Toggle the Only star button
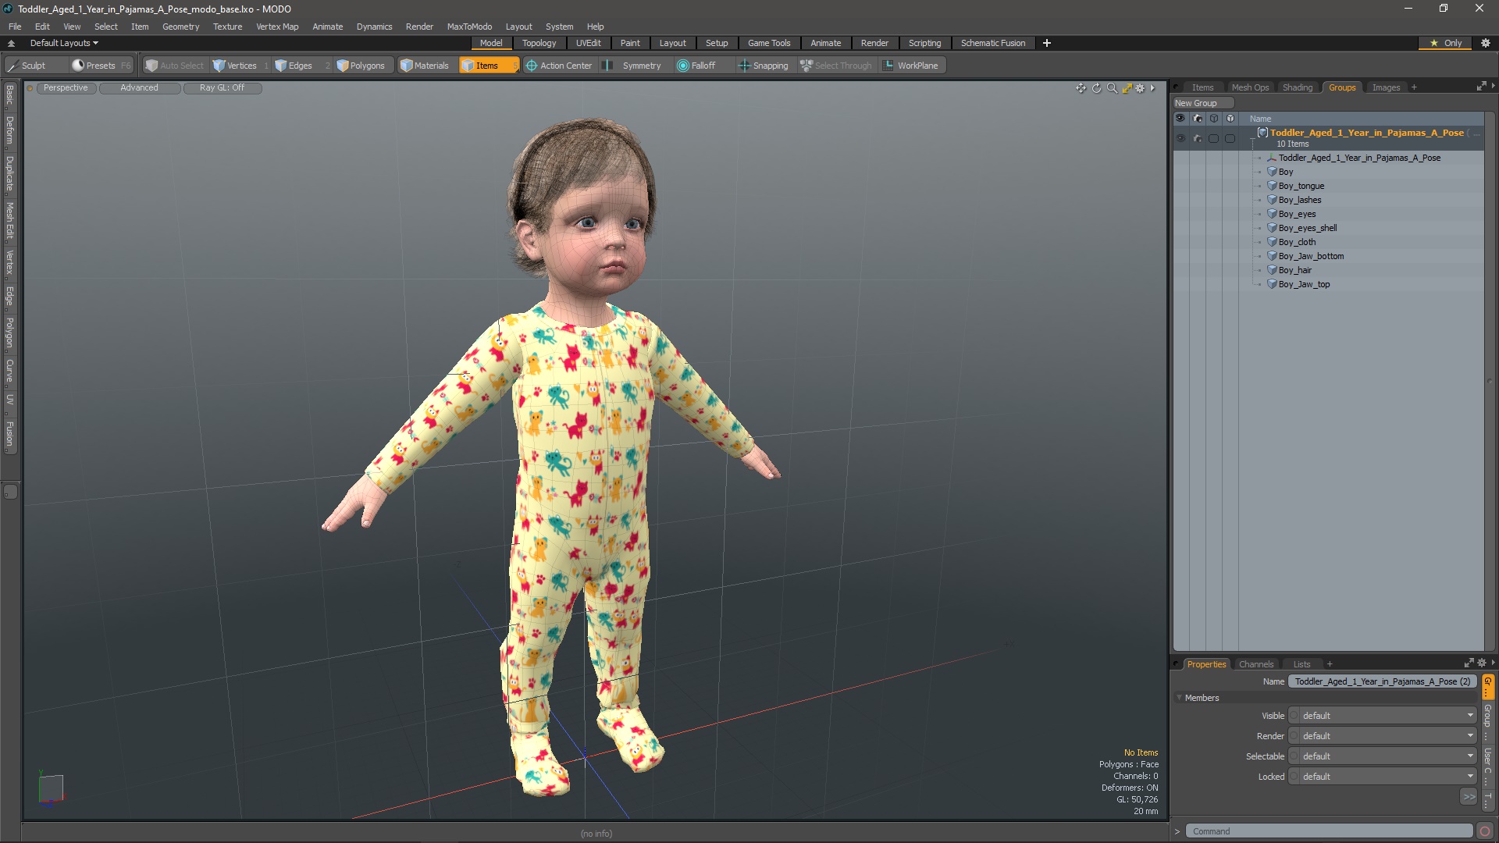Image resolution: width=1499 pixels, height=843 pixels. pos(1446,43)
